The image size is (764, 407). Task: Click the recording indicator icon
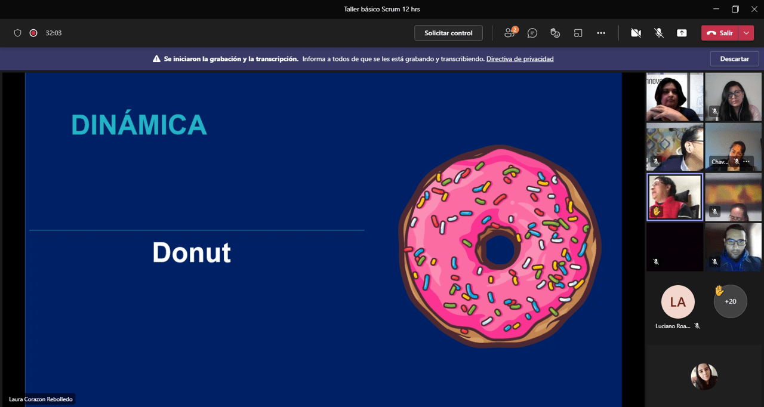(x=33, y=33)
